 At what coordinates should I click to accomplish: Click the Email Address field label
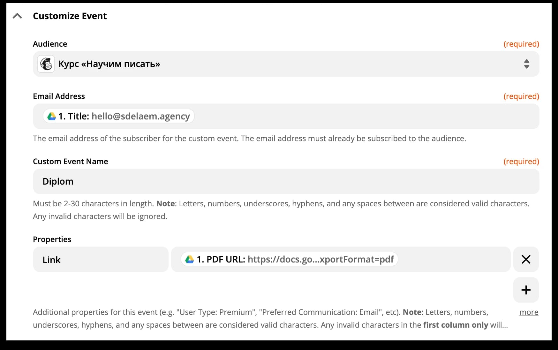(59, 96)
